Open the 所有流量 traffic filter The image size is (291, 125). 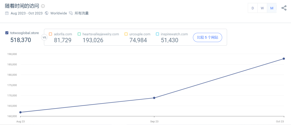pyautogui.click(x=82, y=13)
